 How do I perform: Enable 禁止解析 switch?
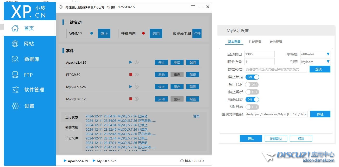coord(252,92)
